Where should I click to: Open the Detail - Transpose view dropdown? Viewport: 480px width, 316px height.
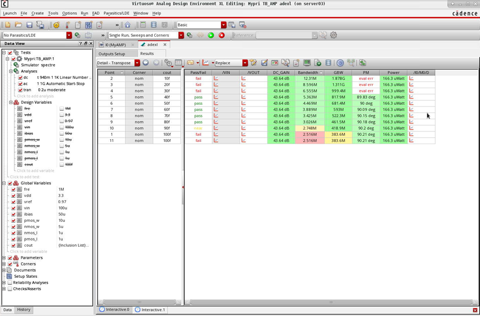137,63
